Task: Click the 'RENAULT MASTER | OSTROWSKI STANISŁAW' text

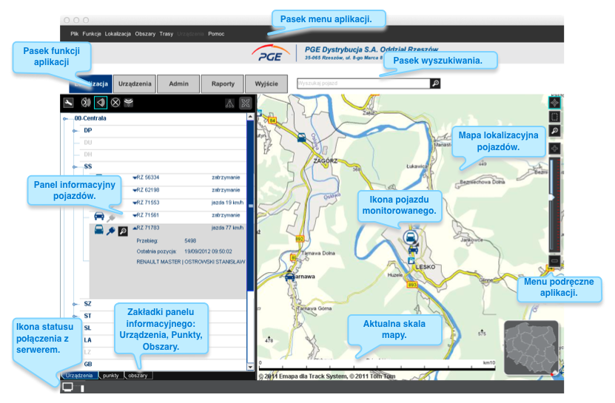Action: point(191,262)
